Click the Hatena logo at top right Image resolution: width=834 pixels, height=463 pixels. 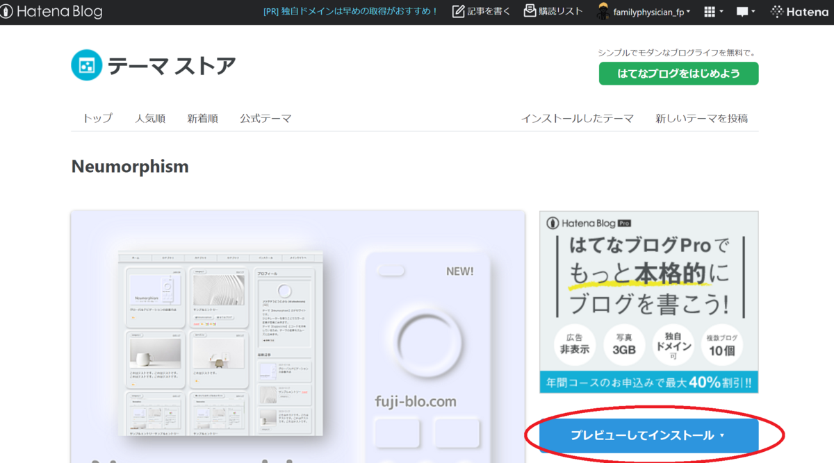tap(799, 12)
